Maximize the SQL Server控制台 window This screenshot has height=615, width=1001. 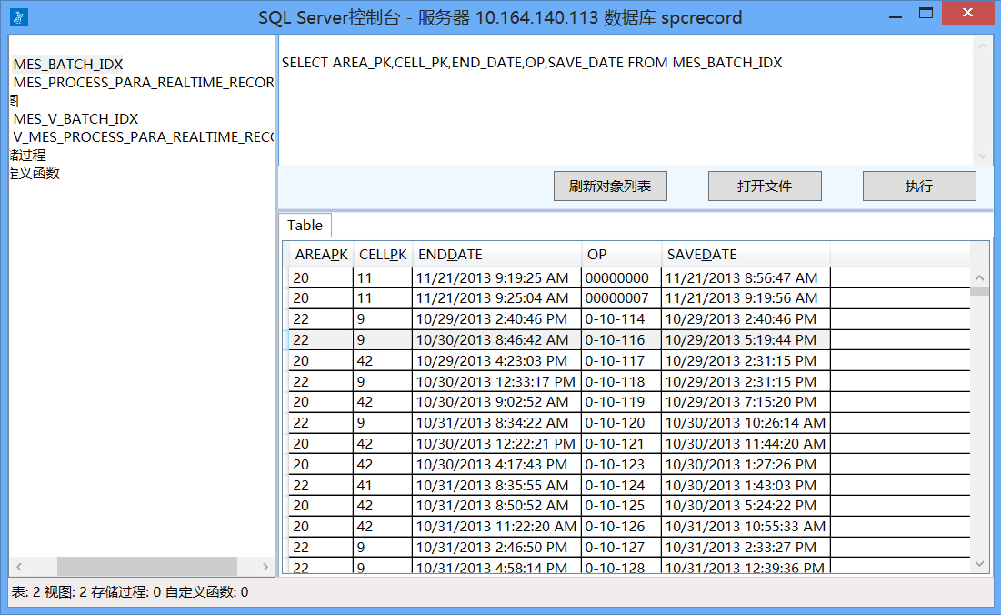tap(926, 14)
